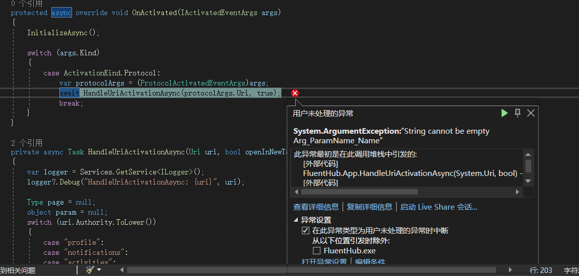
Task: Continue execution with green play button
Action: [x=504, y=113]
